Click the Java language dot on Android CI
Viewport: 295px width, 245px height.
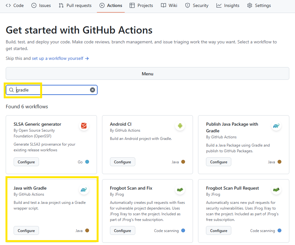click(x=183, y=162)
